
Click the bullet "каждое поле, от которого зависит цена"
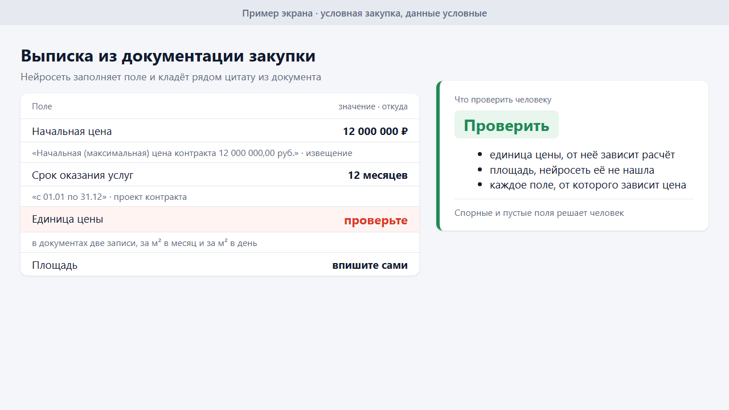tap(588, 185)
